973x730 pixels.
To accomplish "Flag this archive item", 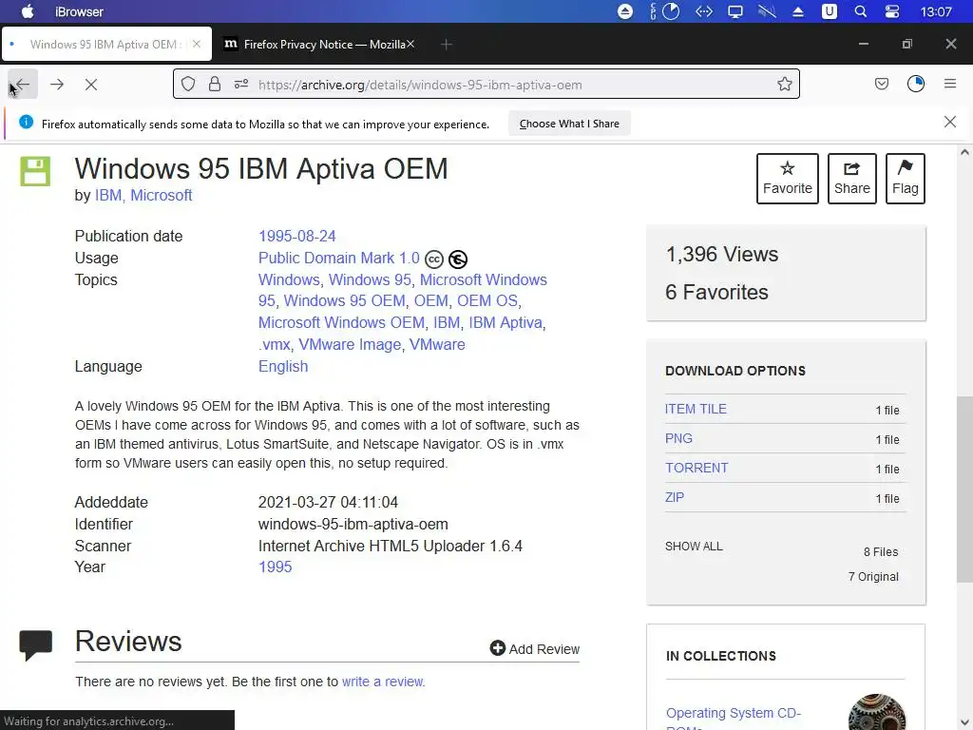I will [x=906, y=178].
